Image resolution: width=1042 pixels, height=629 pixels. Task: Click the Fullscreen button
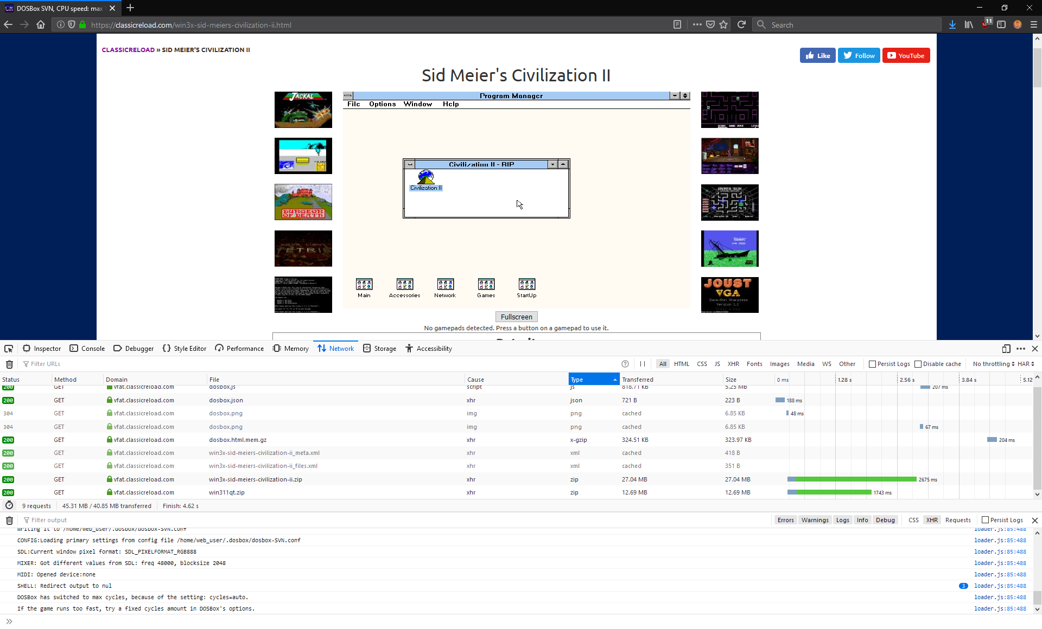coord(517,317)
